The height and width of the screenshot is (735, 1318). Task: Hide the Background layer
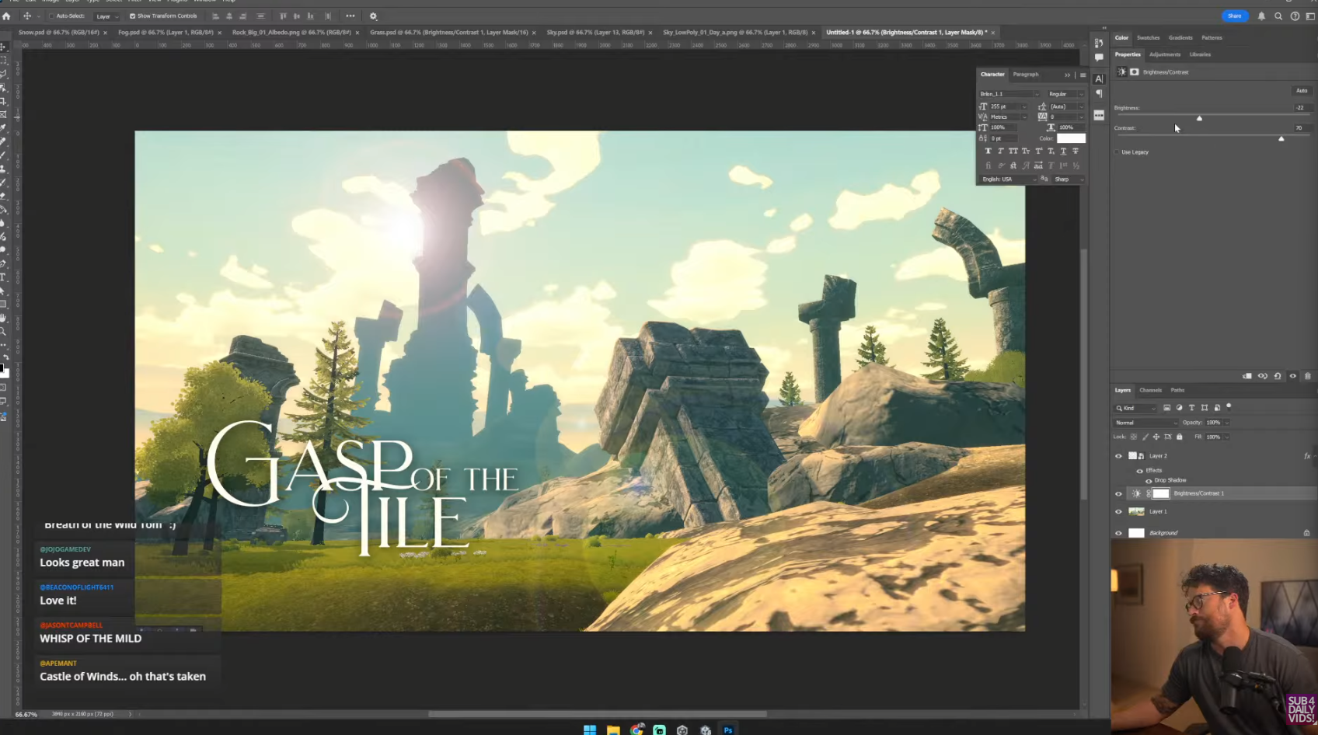coord(1118,533)
